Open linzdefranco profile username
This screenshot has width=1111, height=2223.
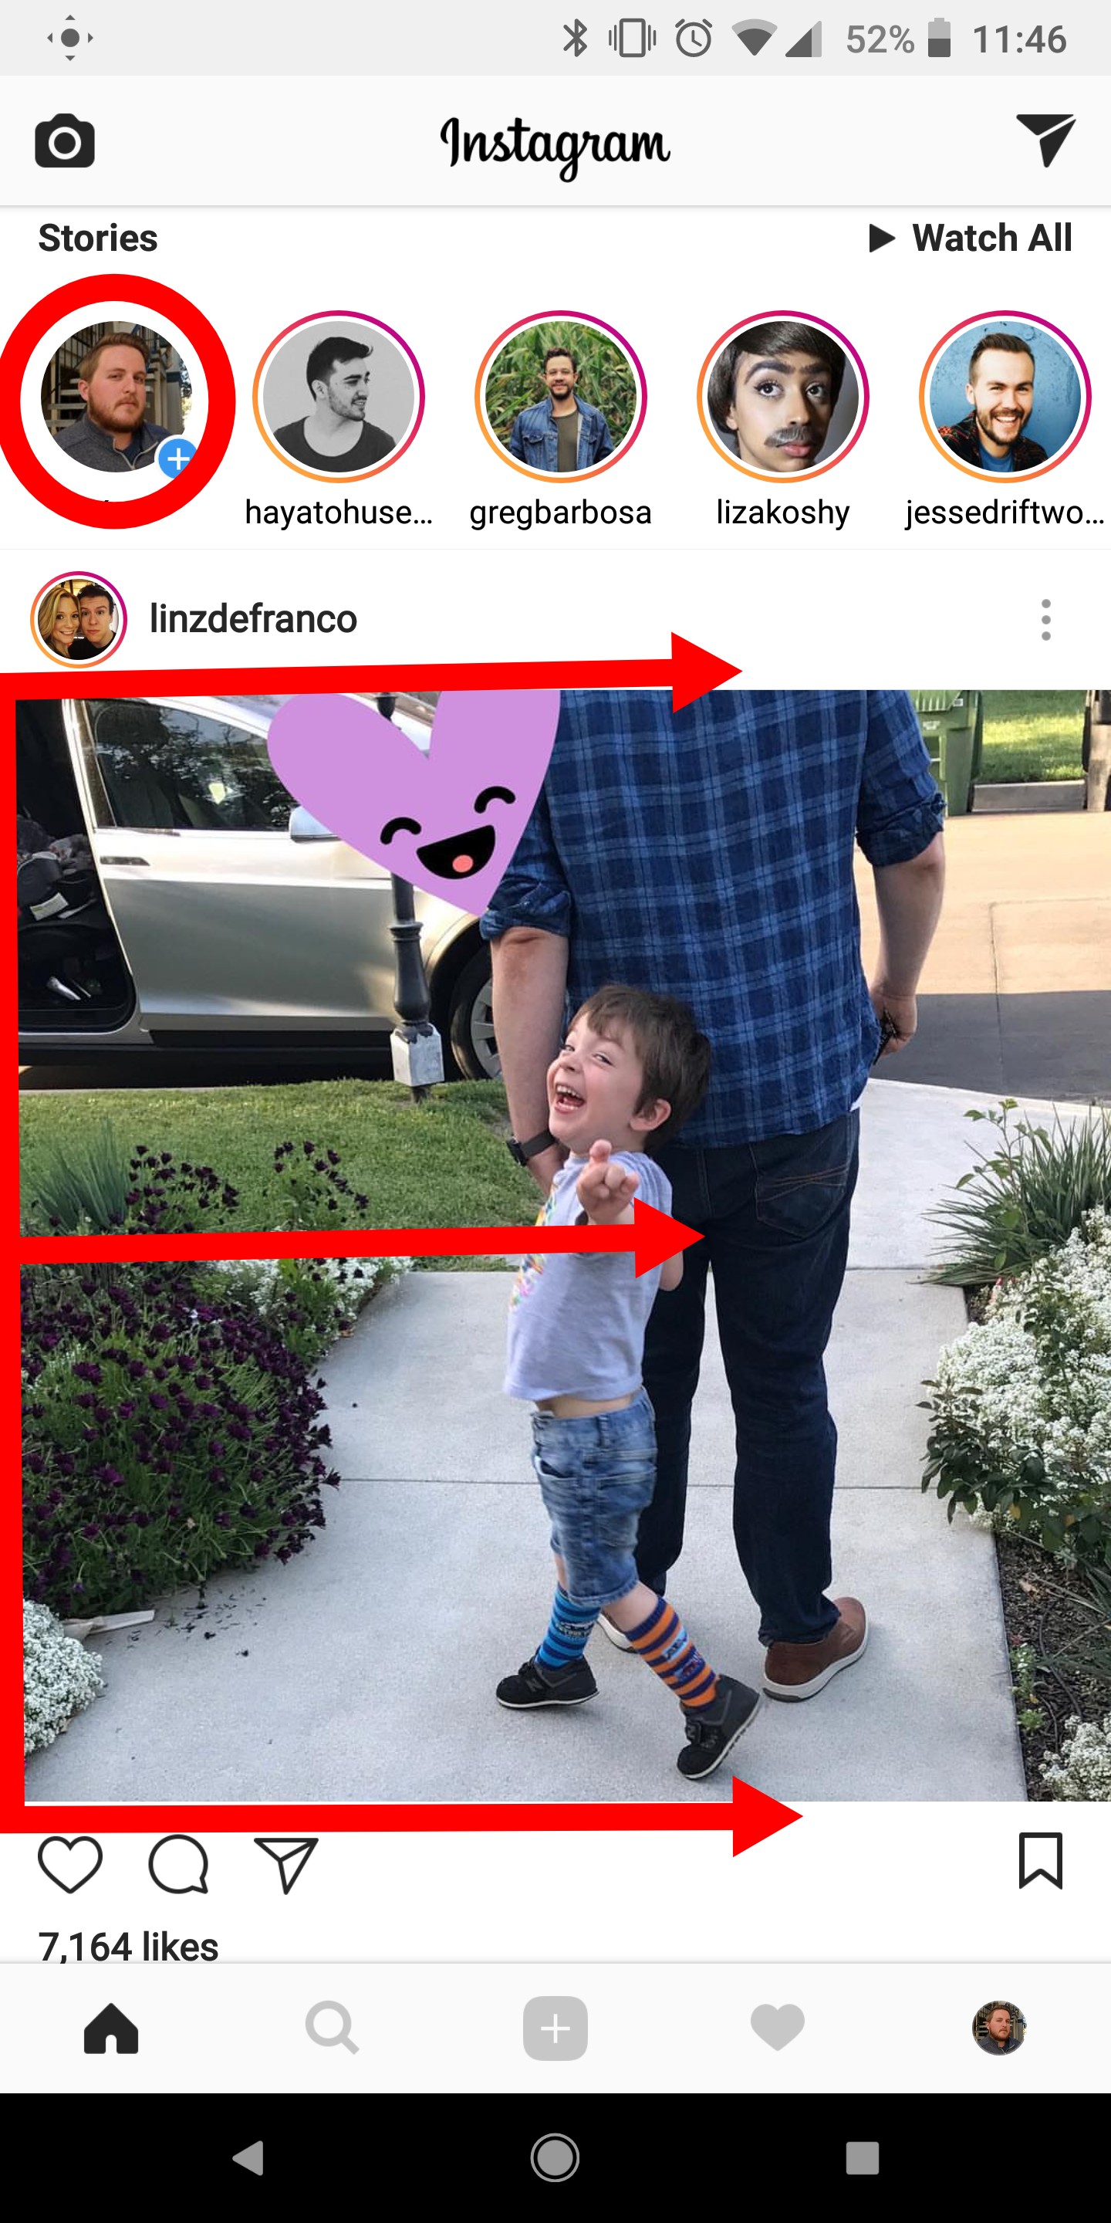[253, 619]
